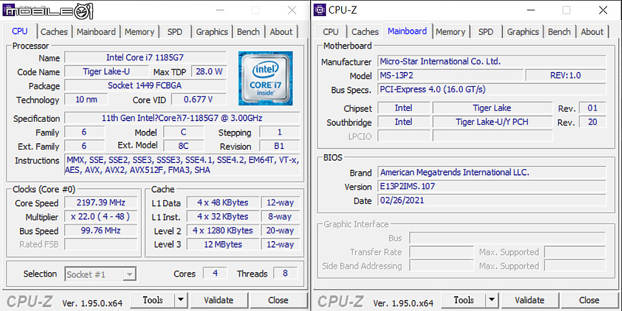The image size is (622, 311).
Task: Click the L1 Inst. size 4 x 32 KBytes
Action: [x=223, y=216]
